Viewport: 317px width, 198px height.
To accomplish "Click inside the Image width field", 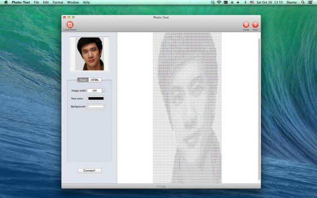I will pyautogui.click(x=95, y=90).
